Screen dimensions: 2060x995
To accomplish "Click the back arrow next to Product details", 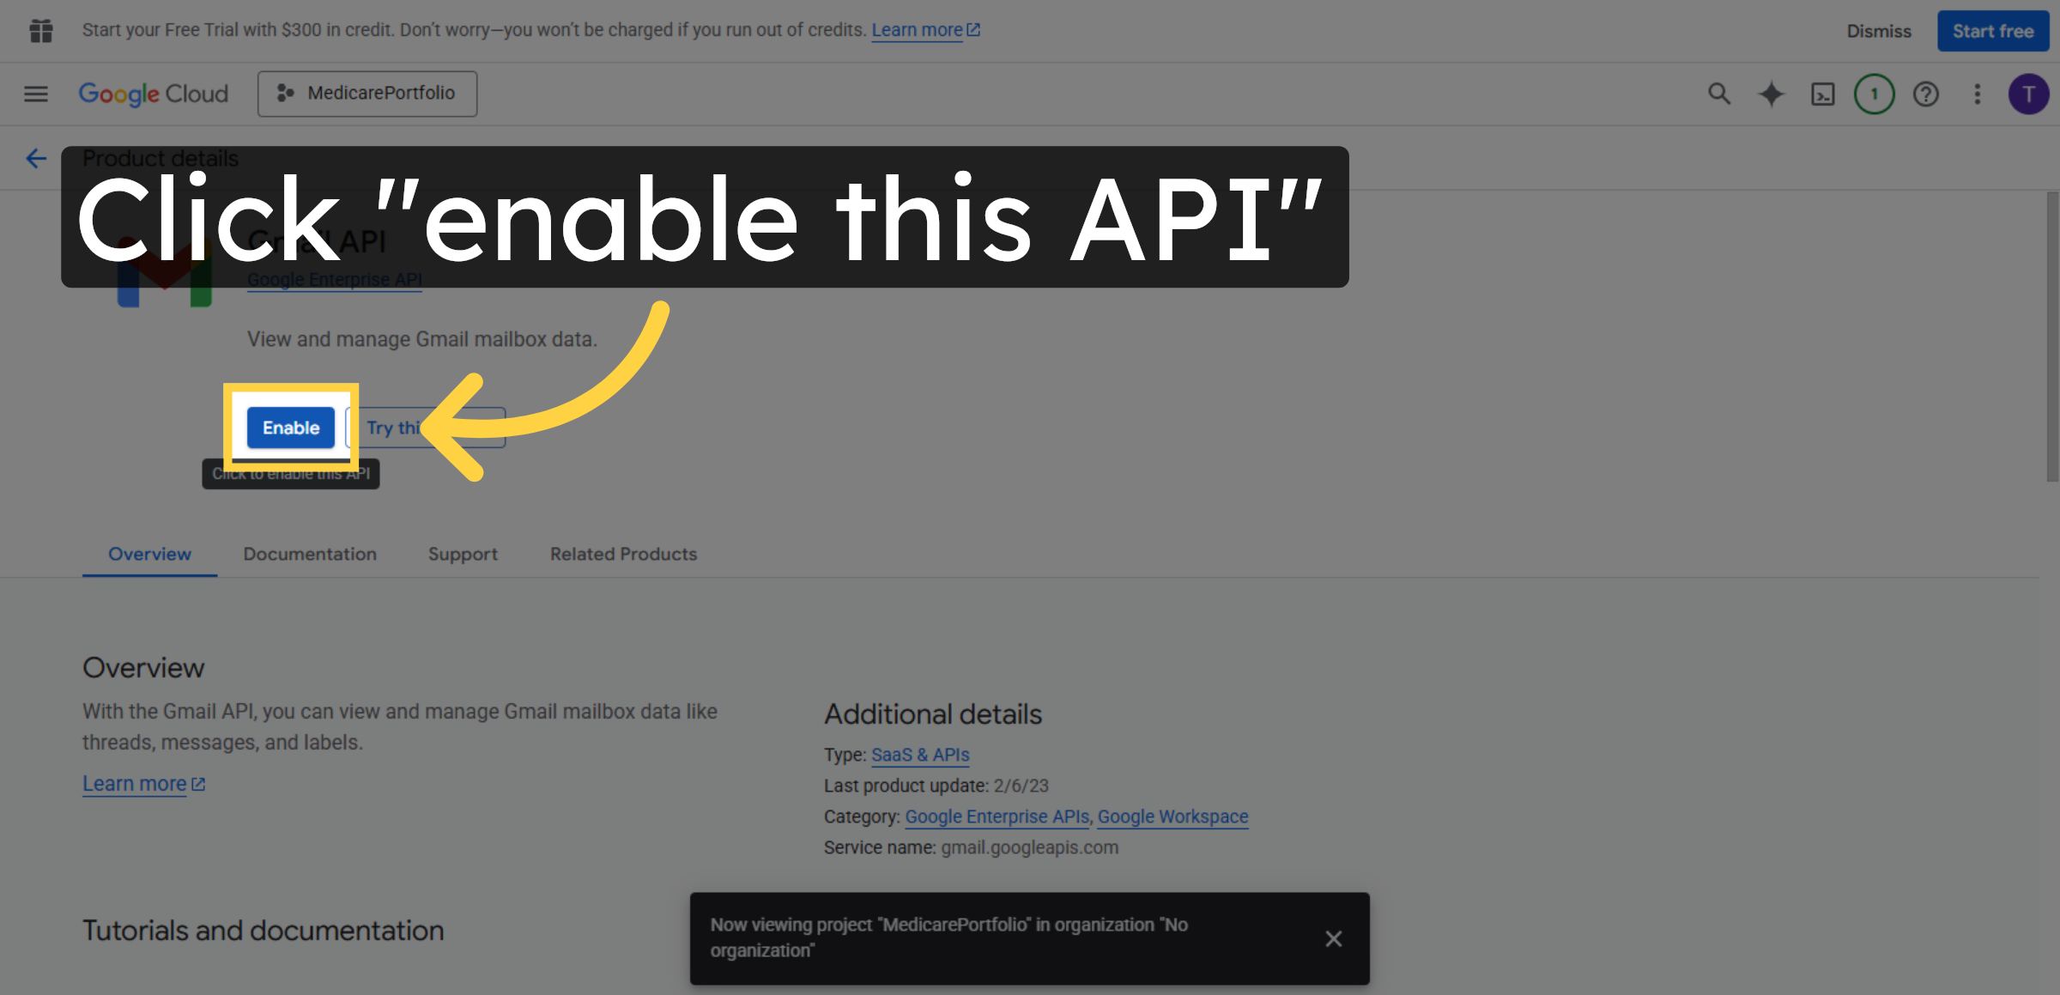I will click(x=35, y=158).
